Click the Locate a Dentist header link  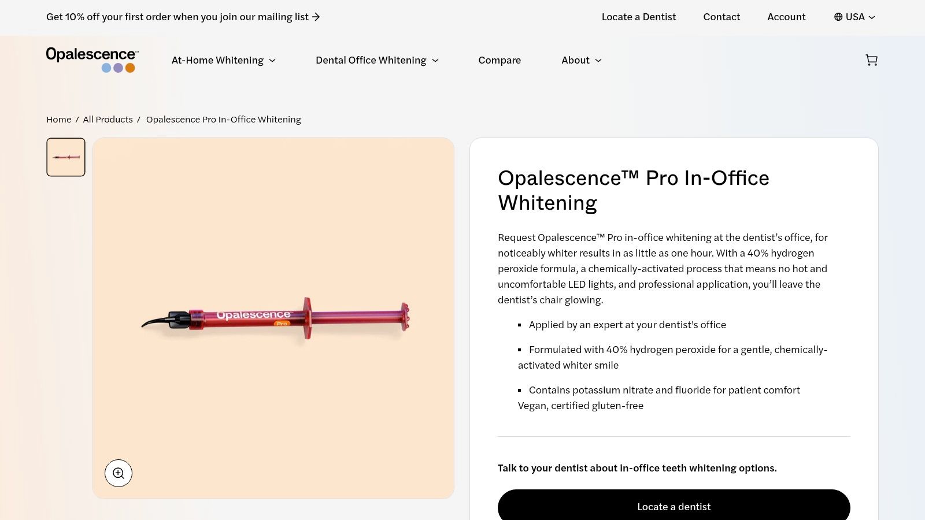(x=638, y=17)
